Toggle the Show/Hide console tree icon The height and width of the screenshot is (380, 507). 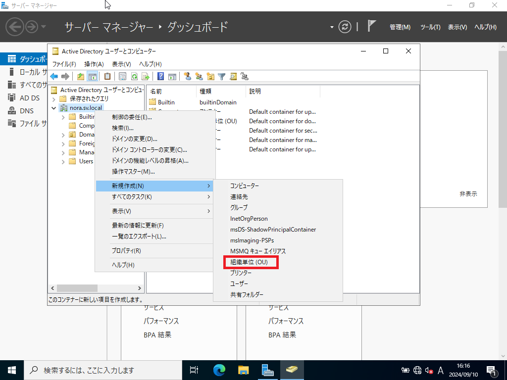[x=93, y=77]
